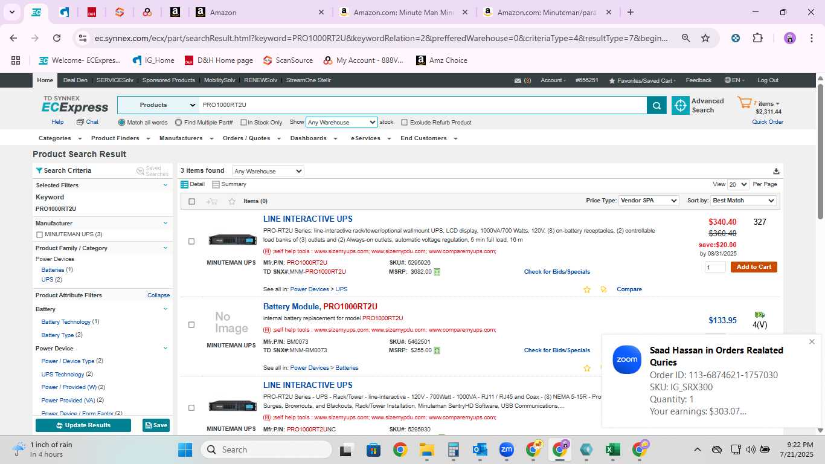Screen dimensions: 825x464
Task: Open File Explorer from taskbar
Action: click(x=427, y=449)
